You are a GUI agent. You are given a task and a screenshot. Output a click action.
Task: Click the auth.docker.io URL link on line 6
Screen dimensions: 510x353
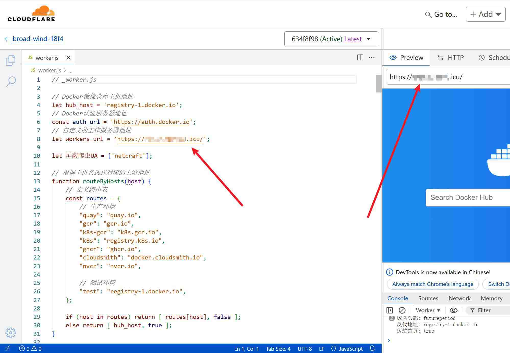[152, 122]
